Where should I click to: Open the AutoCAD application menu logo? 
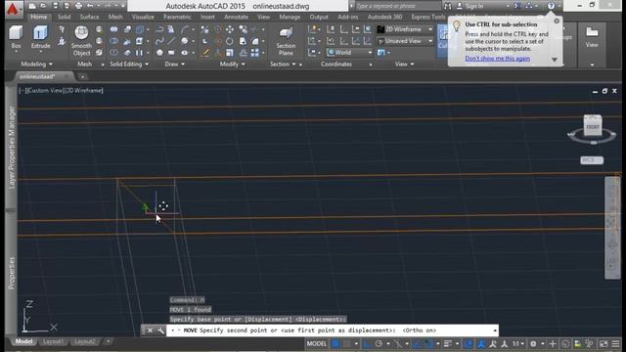13,9
